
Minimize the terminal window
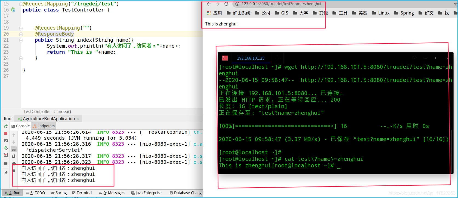[426, 58]
